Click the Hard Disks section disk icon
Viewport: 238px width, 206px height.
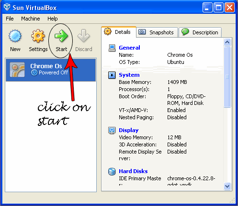pos(112,172)
